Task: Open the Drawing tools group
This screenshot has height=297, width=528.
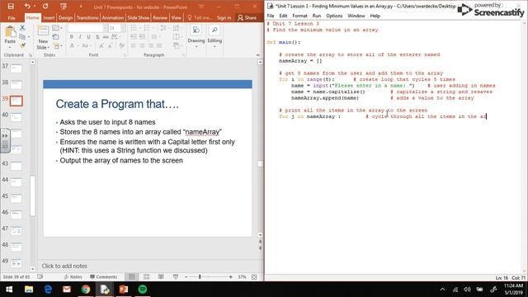Action: 196,36
